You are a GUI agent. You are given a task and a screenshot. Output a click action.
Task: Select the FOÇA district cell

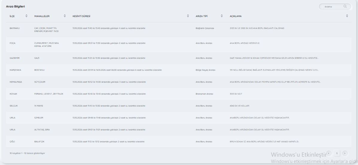pyautogui.click(x=13, y=43)
